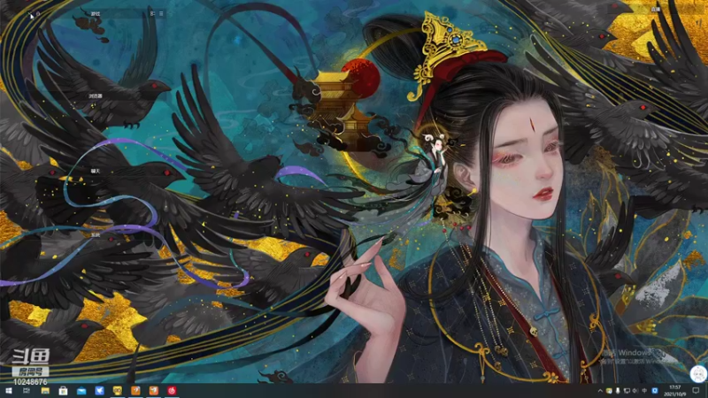This screenshot has width=708, height=398.
Task: Click the blue square tray icon
Action: coord(655,391)
